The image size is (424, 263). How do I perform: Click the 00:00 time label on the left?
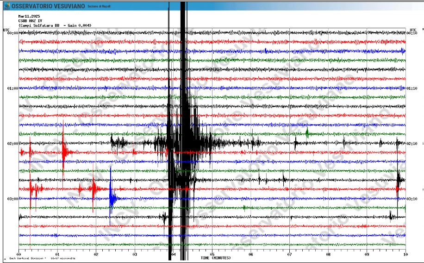pyautogui.click(x=12, y=33)
